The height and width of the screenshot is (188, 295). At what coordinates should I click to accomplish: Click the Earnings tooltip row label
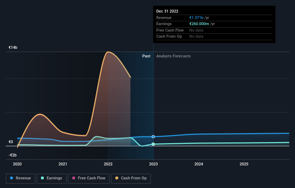[164, 24]
